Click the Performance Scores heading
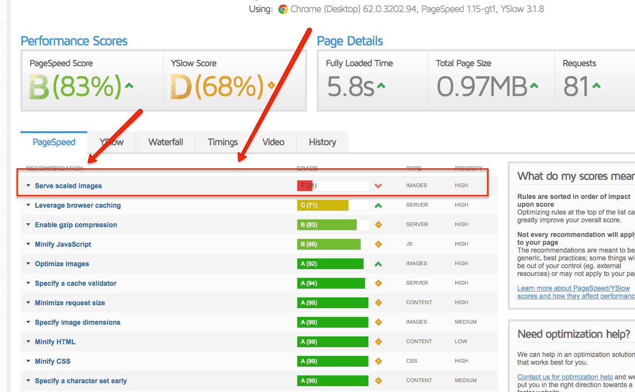 pos(74,41)
